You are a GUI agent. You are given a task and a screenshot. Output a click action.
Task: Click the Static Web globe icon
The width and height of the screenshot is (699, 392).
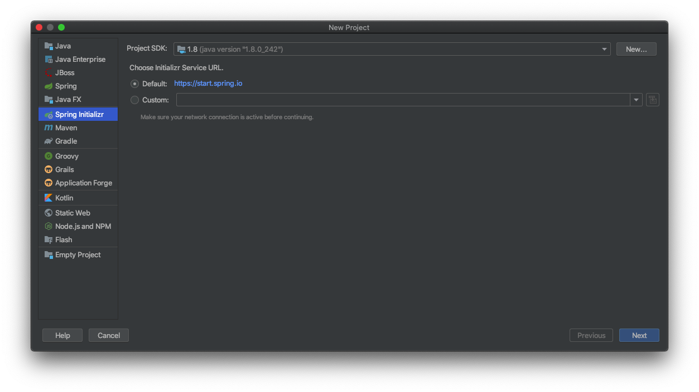[x=49, y=213]
